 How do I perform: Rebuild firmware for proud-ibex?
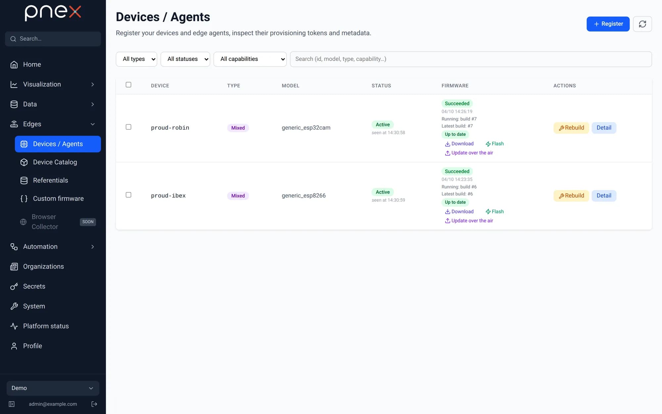point(571,196)
